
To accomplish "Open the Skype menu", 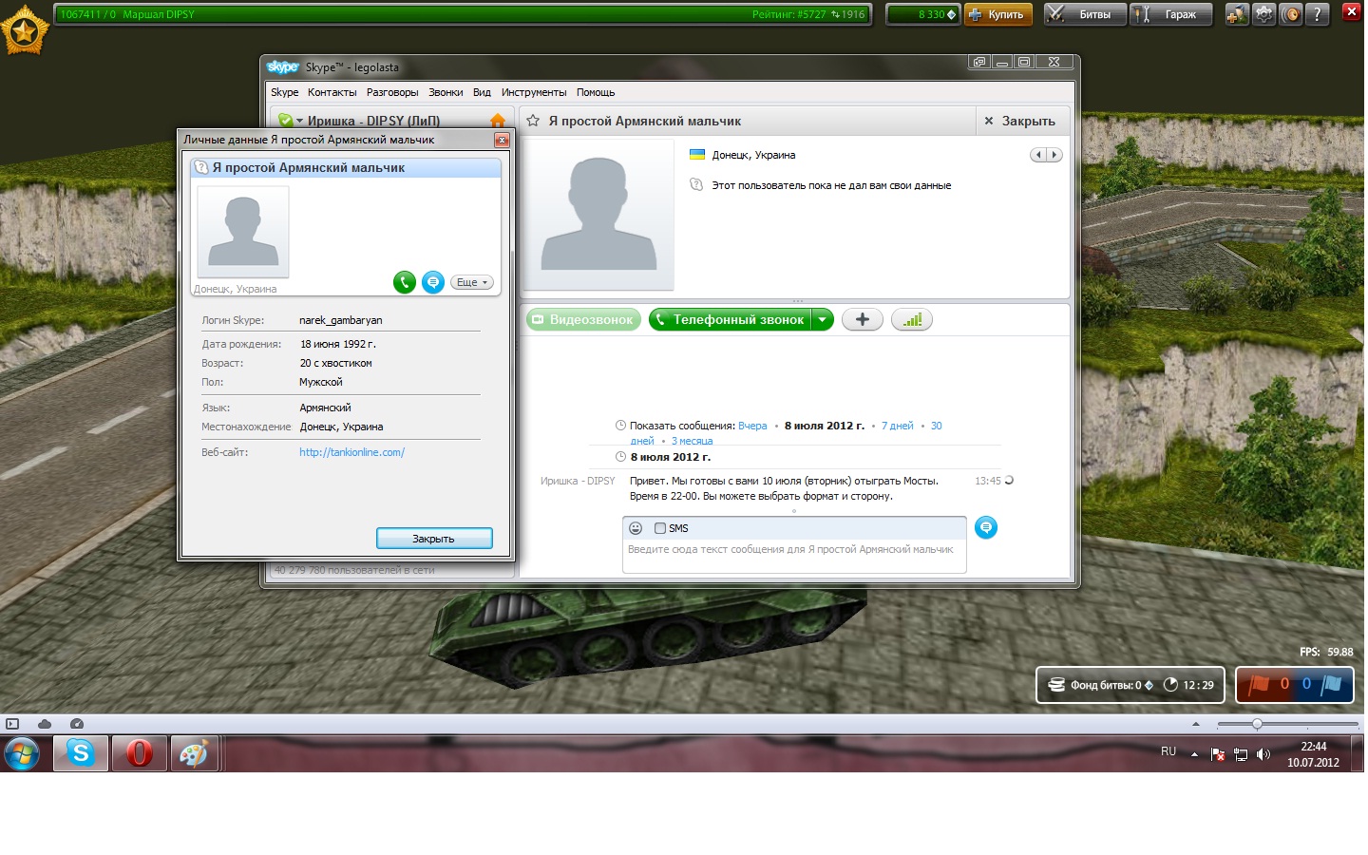I will 284,92.
